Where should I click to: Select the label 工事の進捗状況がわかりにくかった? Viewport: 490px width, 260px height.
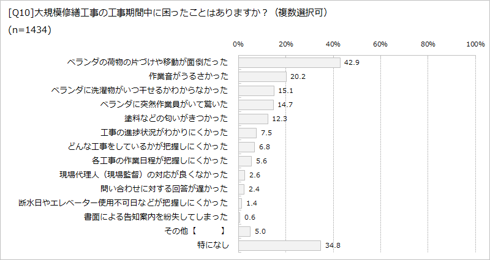click(164, 133)
